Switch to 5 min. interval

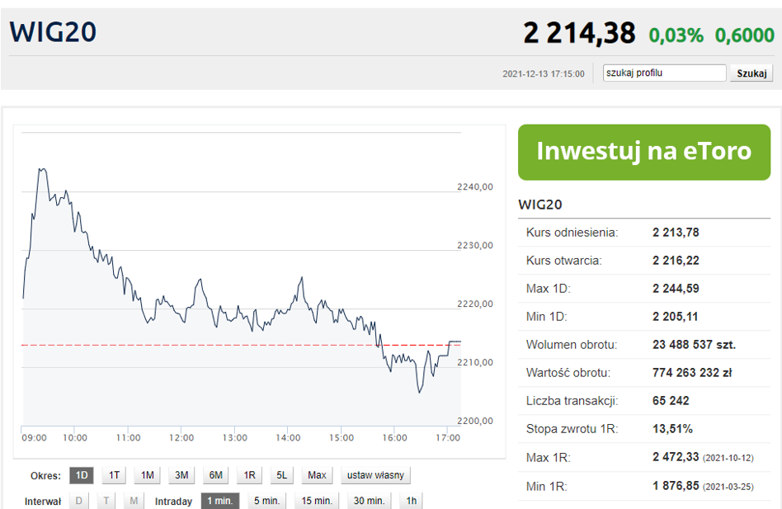(266, 501)
